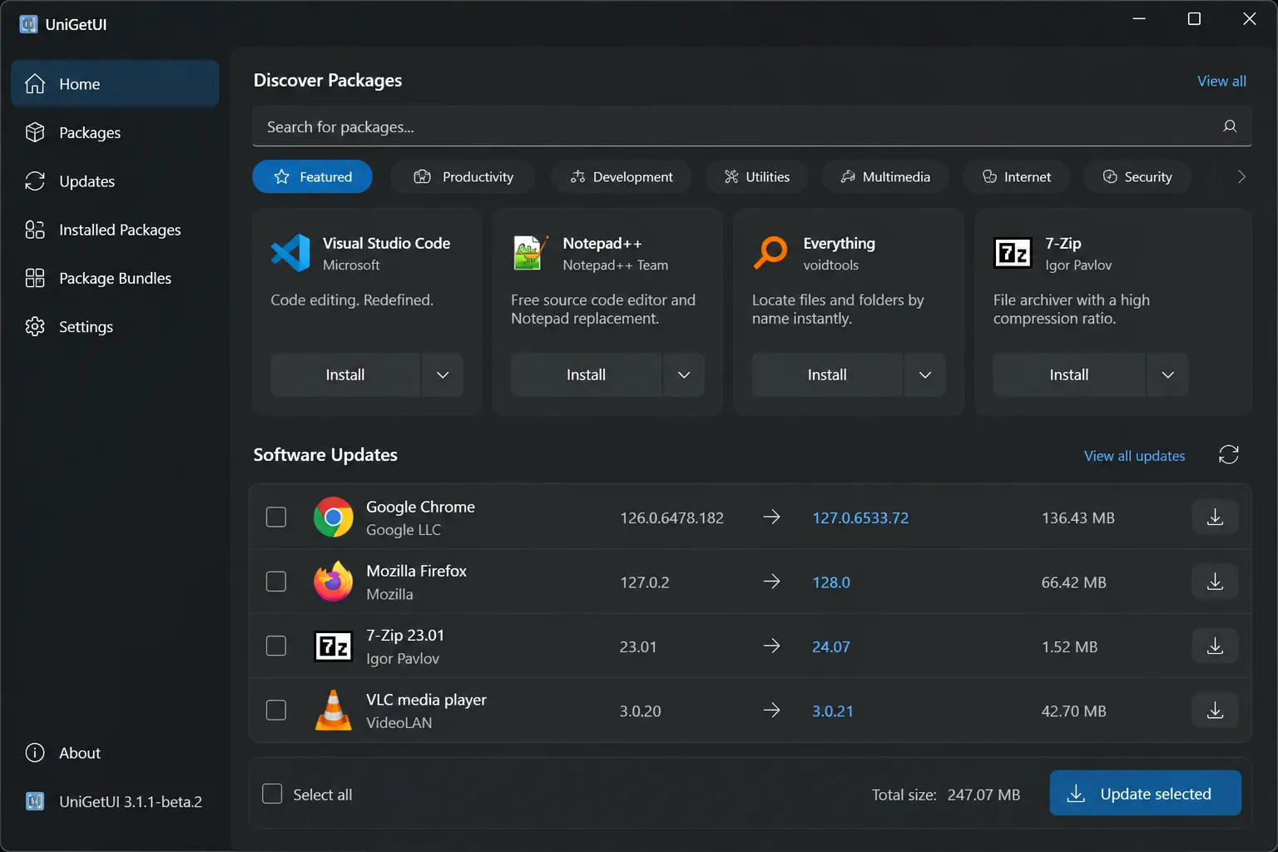The width and height of the screenshot is (1278, 852).
Task: Install 7-Zip from featured card
Action: [x=1069, y=374]
